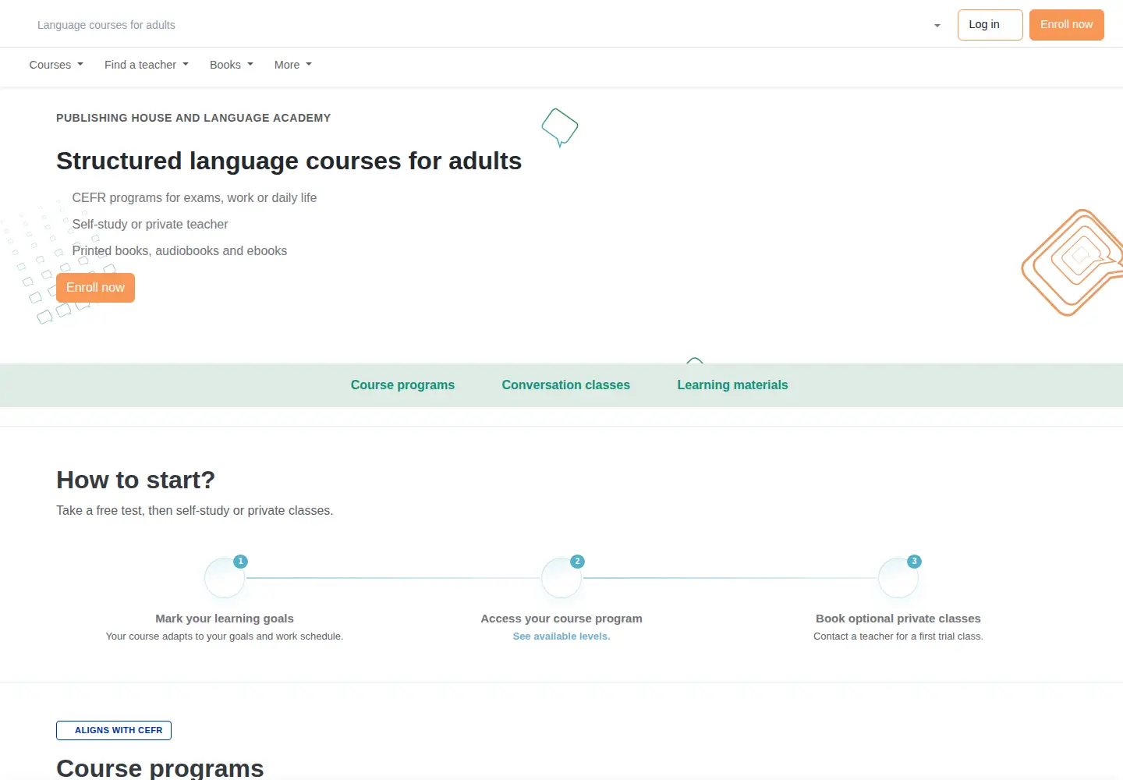The height and width of the screenshot is (780, 1123).
Task: Click the Language courses for adults site title
Action: click(106, 25)
